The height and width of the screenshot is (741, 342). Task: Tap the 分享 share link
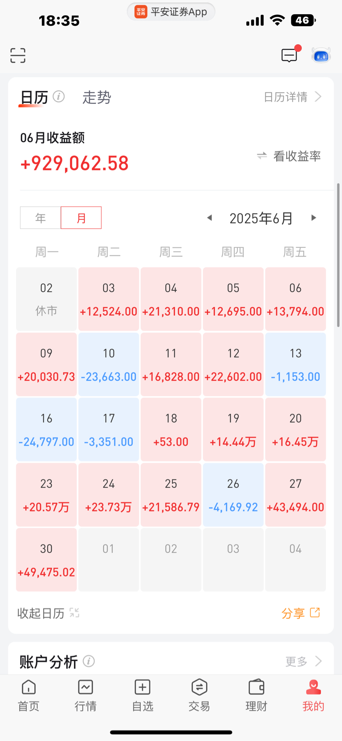293,613
